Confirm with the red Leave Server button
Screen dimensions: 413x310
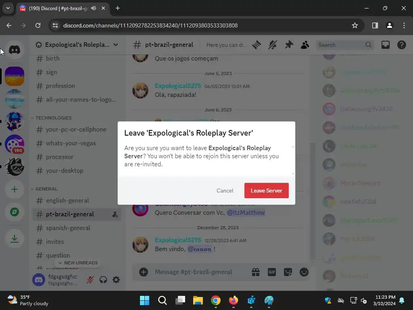[x=266, y=191]
